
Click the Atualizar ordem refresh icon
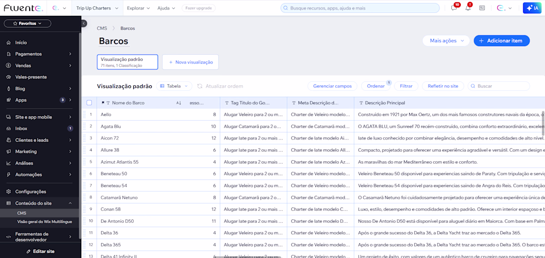click(200, 86)
